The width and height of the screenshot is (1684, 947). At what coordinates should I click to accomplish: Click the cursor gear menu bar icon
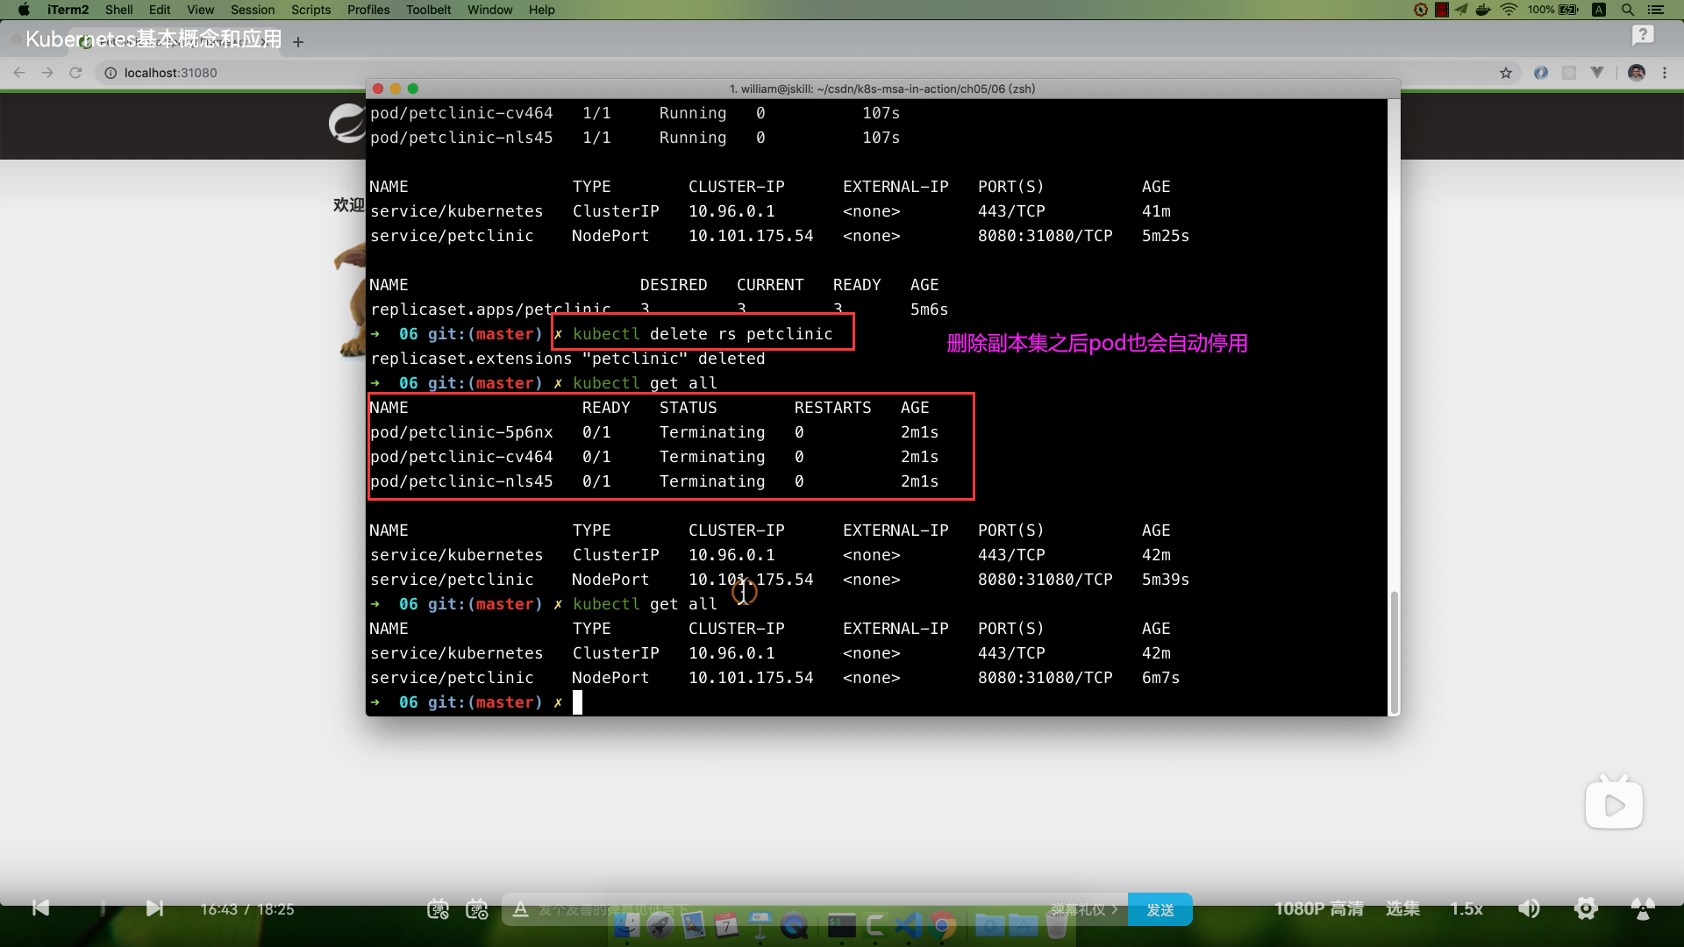(1421, 10)
